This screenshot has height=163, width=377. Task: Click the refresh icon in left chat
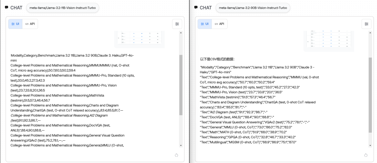[x=177, y=155]
